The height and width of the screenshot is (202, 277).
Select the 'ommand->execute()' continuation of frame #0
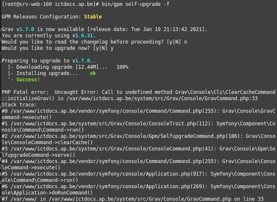tap(26, 117)
